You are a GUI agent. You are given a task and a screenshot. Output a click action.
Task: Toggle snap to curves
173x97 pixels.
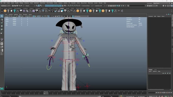71,6
